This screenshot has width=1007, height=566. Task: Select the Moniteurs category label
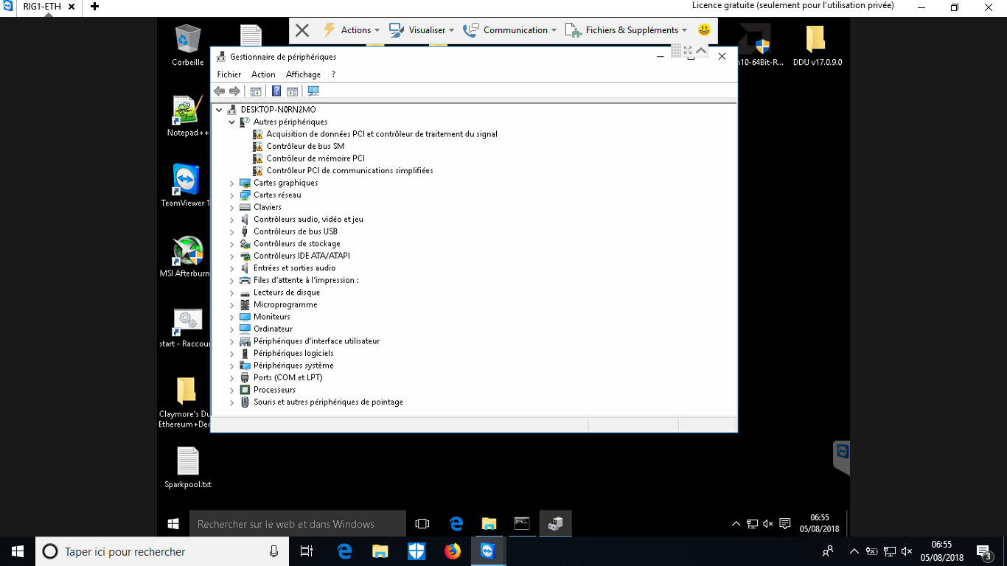pyautogui.click(x=272, y=317)
